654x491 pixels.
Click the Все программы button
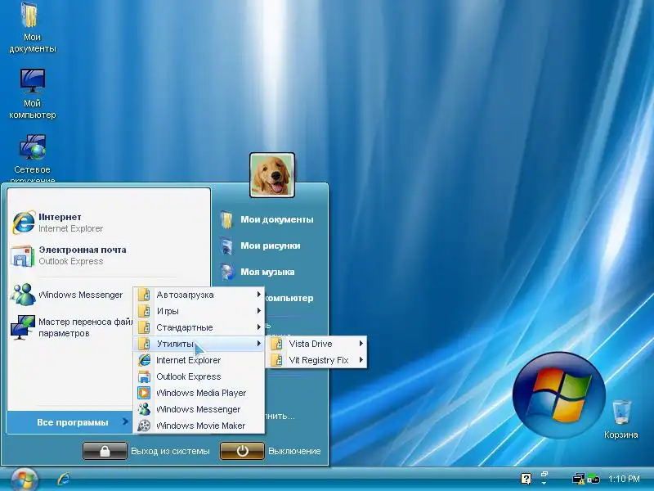(69, 422)
